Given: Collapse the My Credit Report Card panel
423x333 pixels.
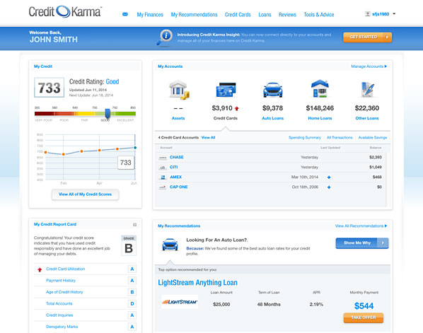Looking at the screenshot, I should [134, 225].
